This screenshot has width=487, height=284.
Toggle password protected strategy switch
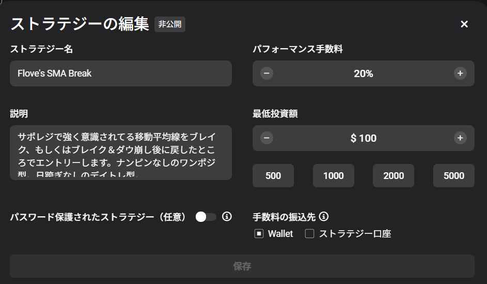[x=206, y=217]
